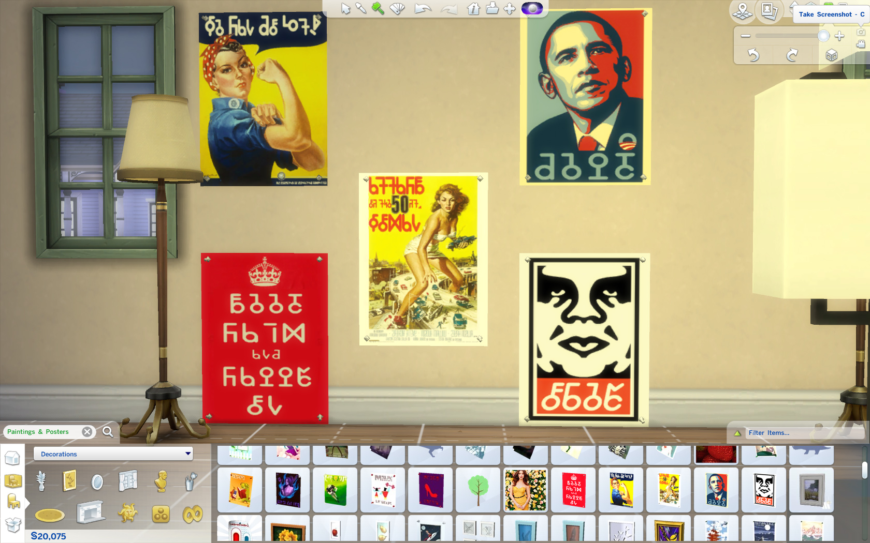Select the Obama Hope poster on wall
The image size is (870, 543).
585,97
